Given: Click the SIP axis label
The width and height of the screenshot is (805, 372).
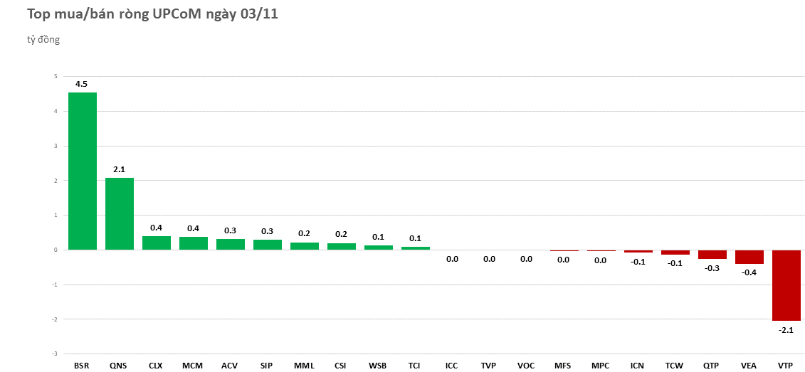Looking at the screenshot, I should [x=266, y=366].
